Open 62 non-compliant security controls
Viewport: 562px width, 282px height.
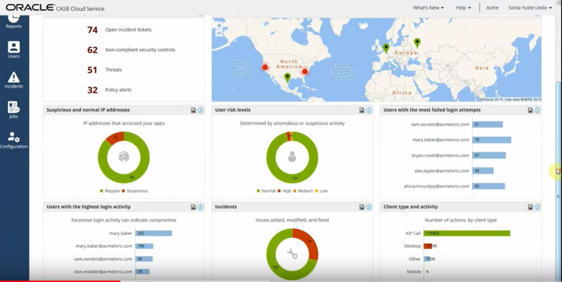[131, 50]
